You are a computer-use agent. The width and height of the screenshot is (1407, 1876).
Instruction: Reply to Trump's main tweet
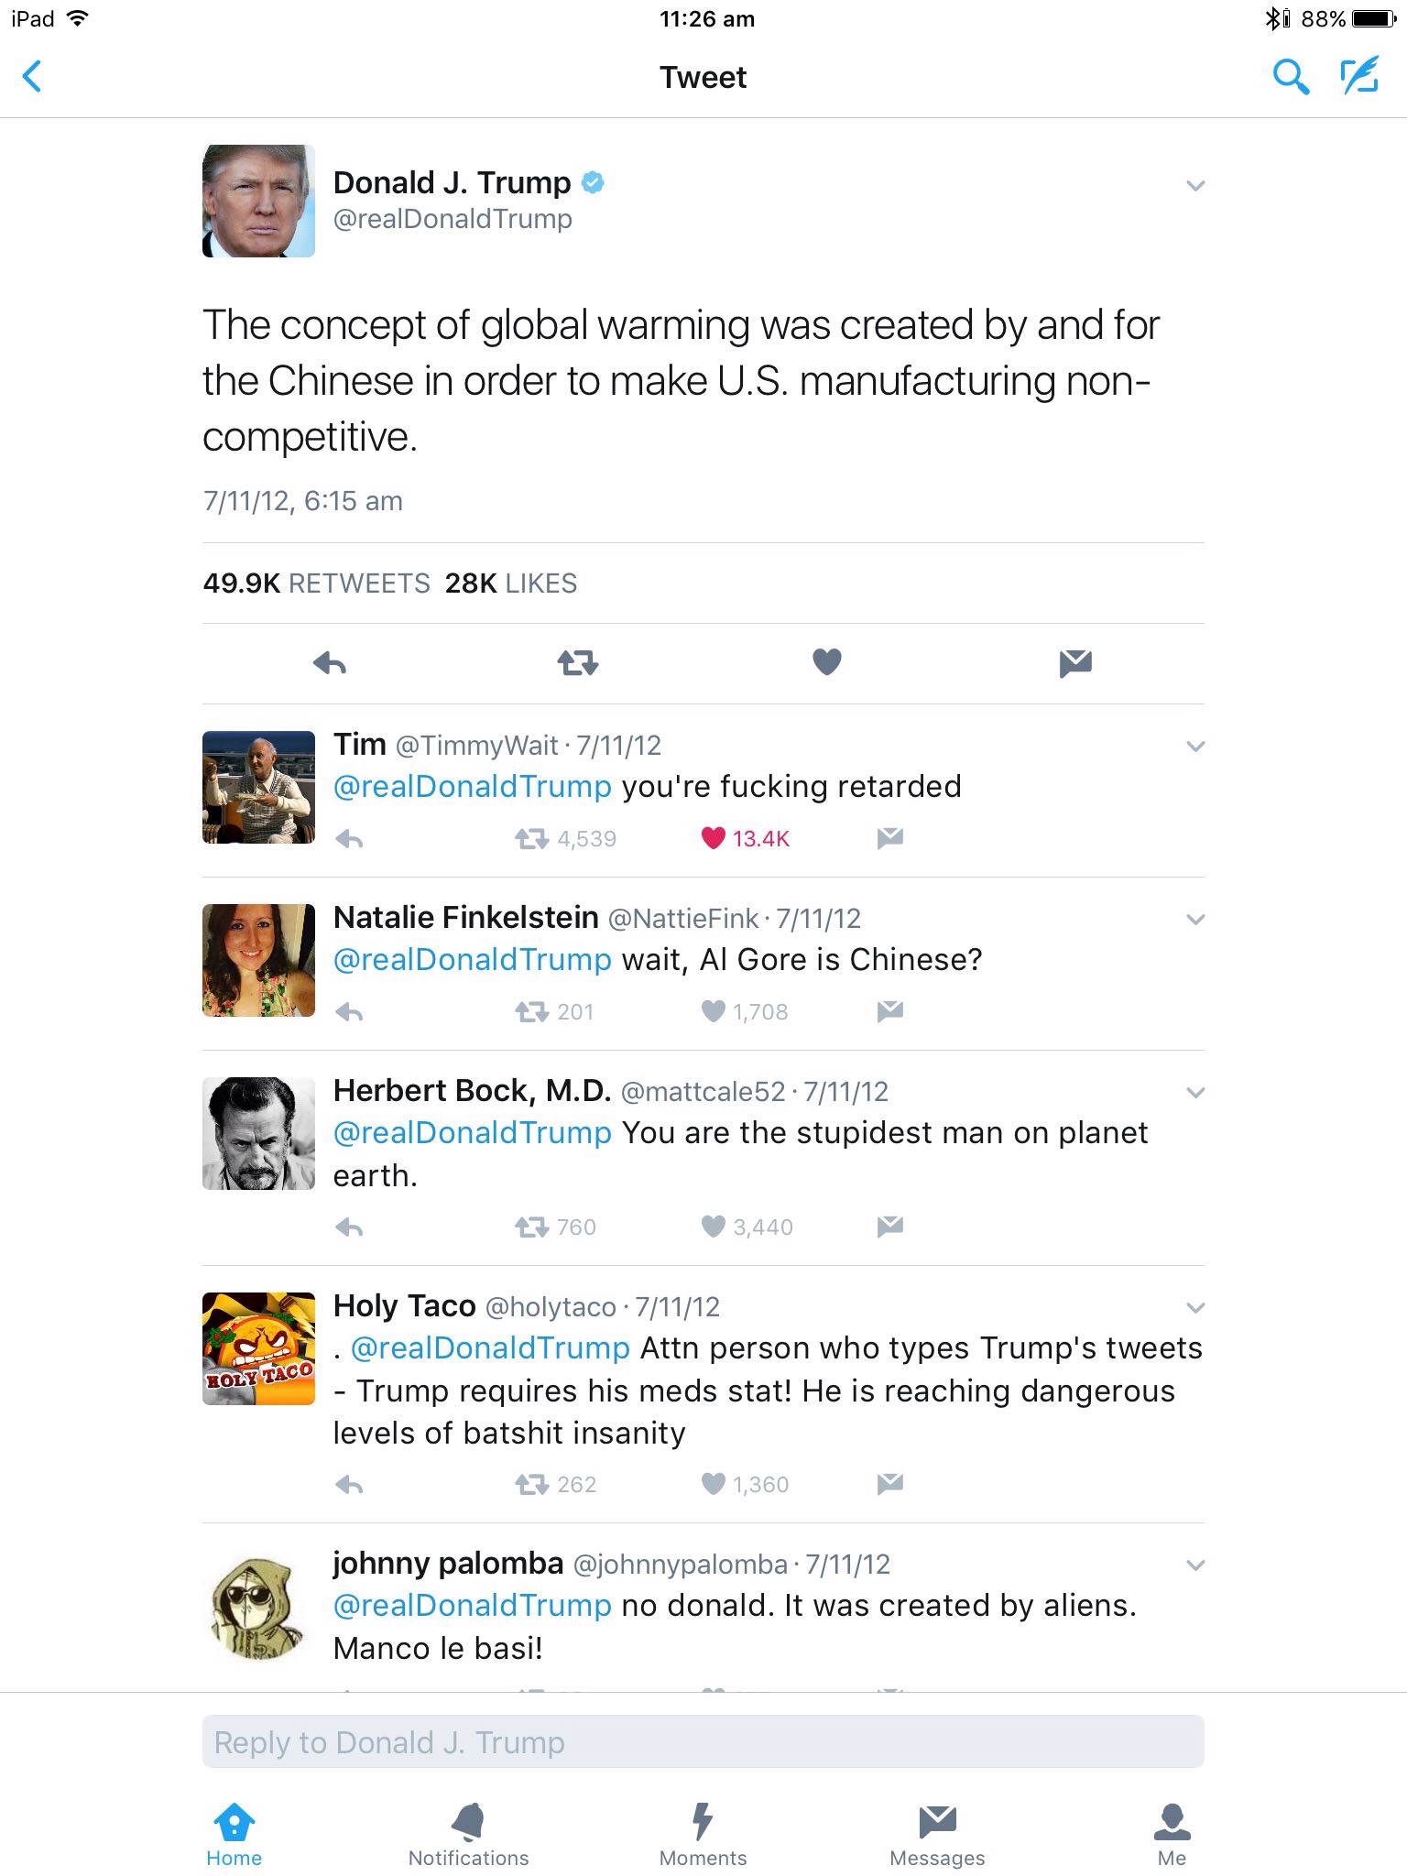pos(330,662)
